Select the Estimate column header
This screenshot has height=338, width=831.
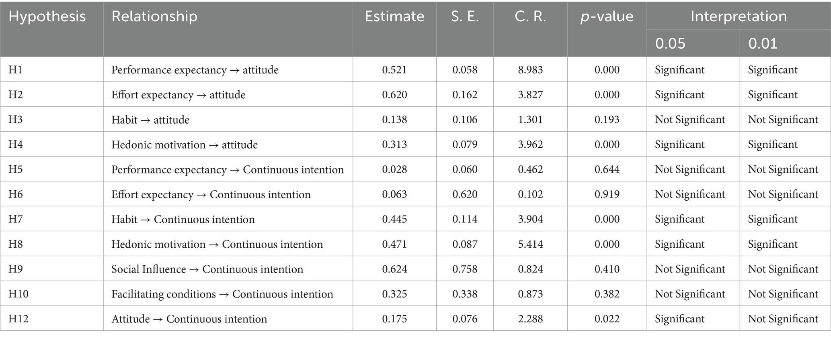coord(394,17)
